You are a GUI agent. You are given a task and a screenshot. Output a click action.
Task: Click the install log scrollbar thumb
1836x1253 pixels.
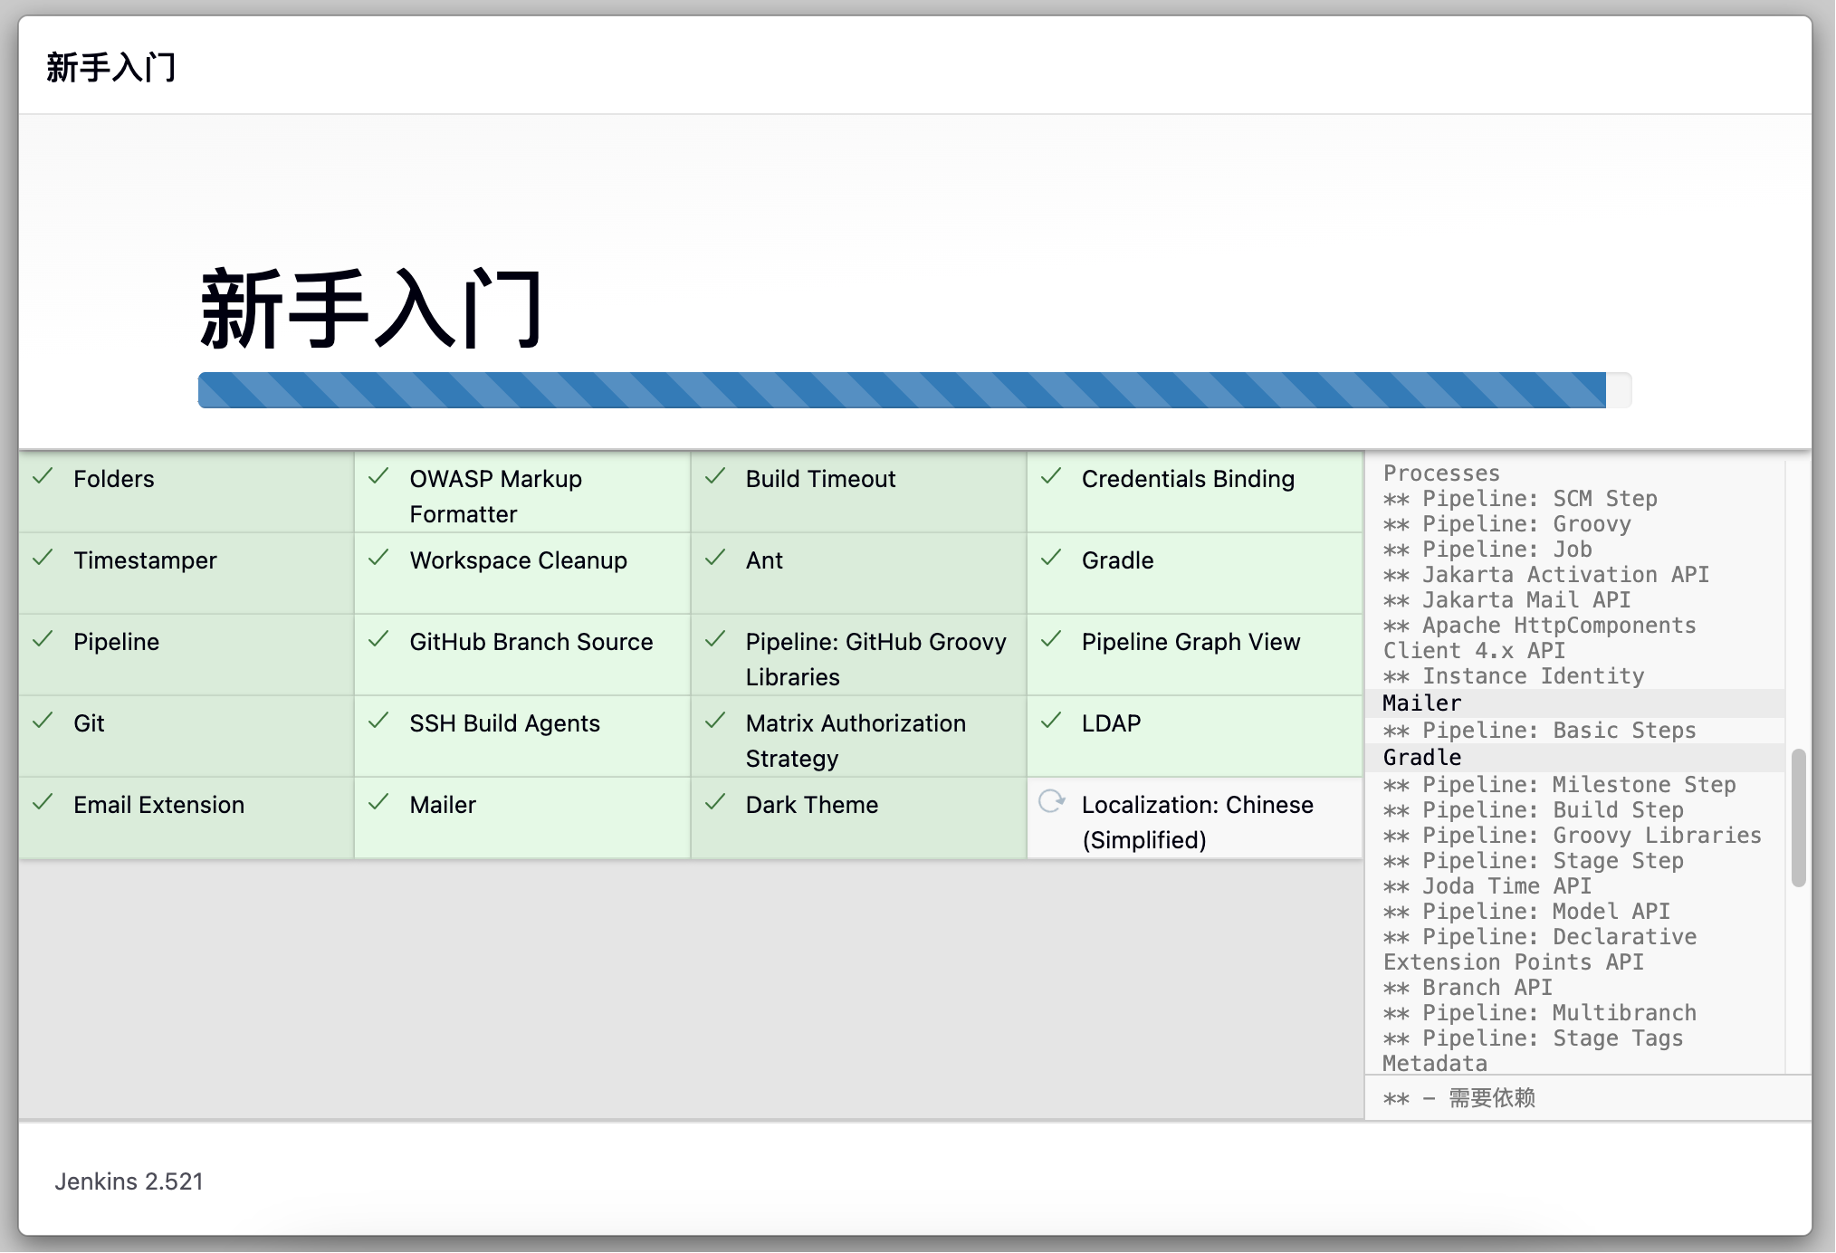pyautogui.click(x=1798, y=817)
